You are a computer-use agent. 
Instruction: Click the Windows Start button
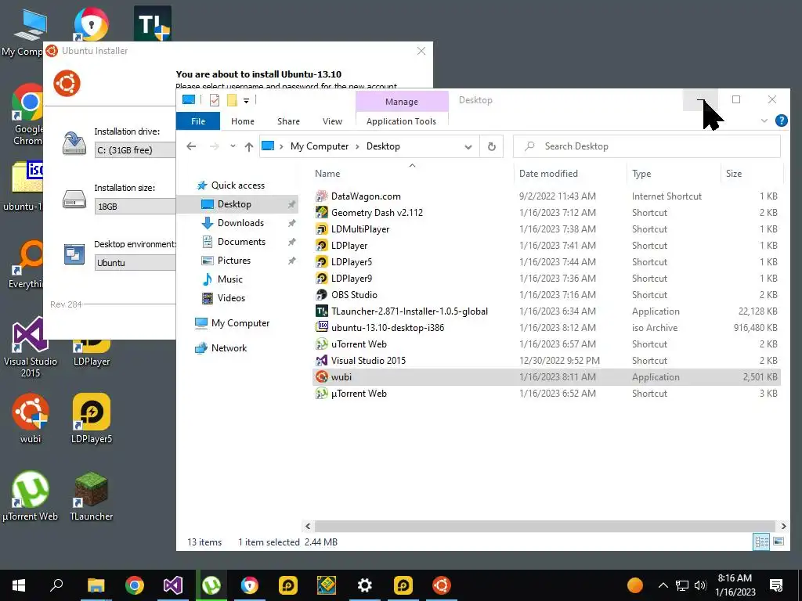pyautogui.click(x=19, y=585)
